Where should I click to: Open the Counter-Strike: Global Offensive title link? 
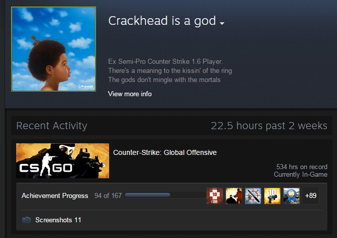pos(165,152)
